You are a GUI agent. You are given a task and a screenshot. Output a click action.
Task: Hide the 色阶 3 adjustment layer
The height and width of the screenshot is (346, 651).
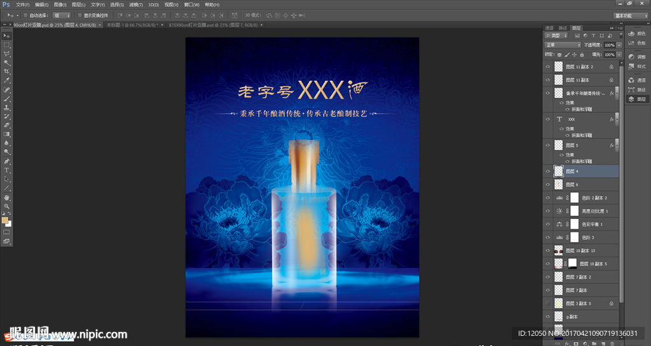547,237
